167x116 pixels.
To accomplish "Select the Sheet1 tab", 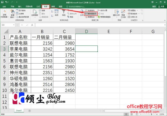I will (19, 111).
